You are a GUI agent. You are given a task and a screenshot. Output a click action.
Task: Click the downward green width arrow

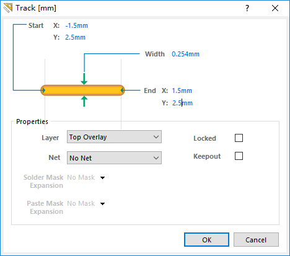coord(84,79)
